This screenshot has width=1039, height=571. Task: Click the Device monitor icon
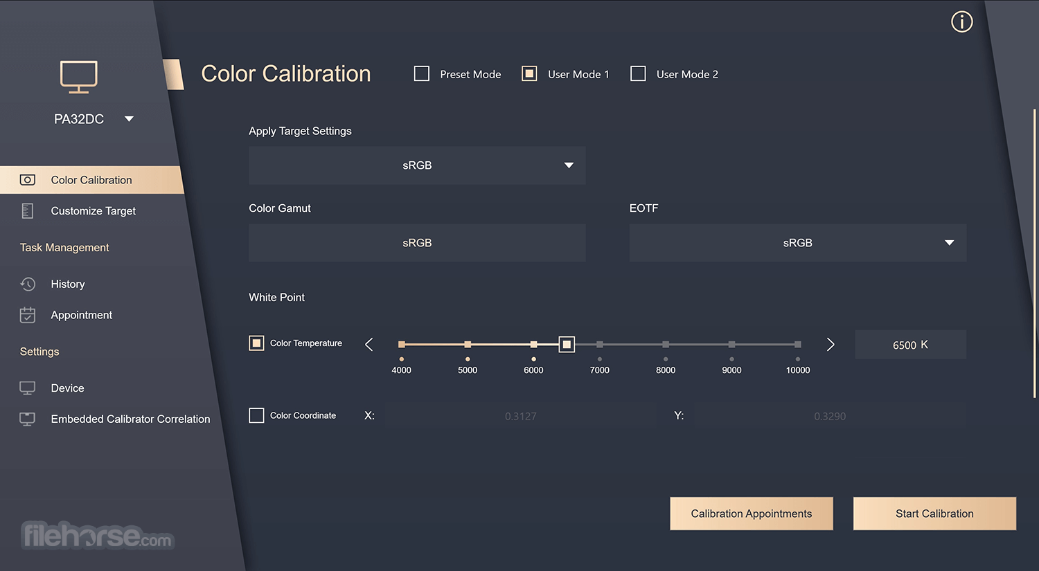click(28, 388)
